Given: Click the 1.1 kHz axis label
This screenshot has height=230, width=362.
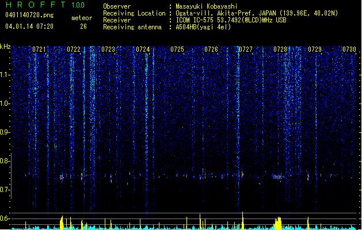Looking at the screenshot, I should click(x=5, y=75).
